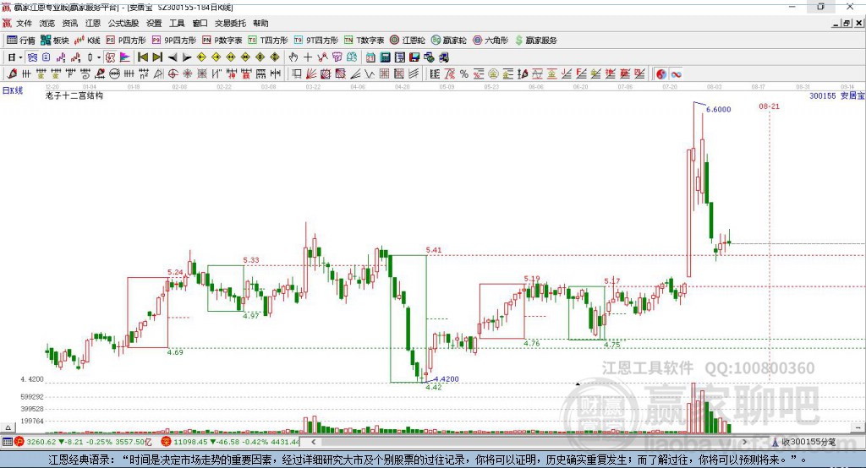This screenshot has width=866, height=468.
Task: Open the calendar icon showing 21
Action: point(370,57)
